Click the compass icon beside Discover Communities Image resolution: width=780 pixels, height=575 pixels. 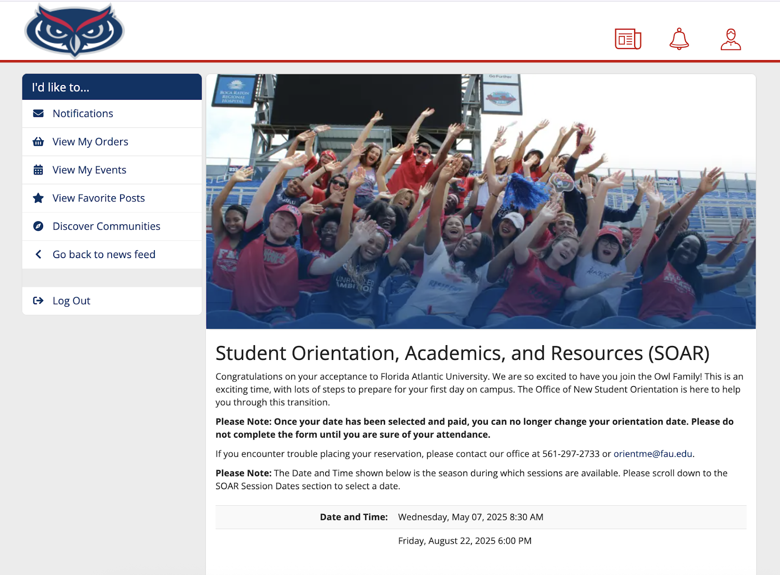(x=38, y=226)
